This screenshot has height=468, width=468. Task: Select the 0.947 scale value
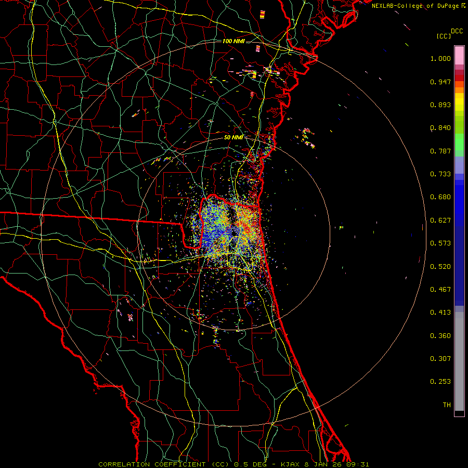point(440,82)
